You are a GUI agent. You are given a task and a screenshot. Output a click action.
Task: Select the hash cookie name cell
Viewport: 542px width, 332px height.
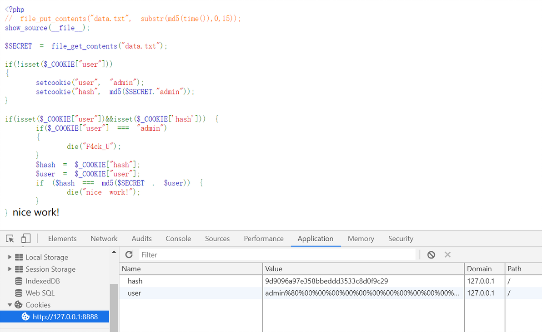(x=191, y=281)
